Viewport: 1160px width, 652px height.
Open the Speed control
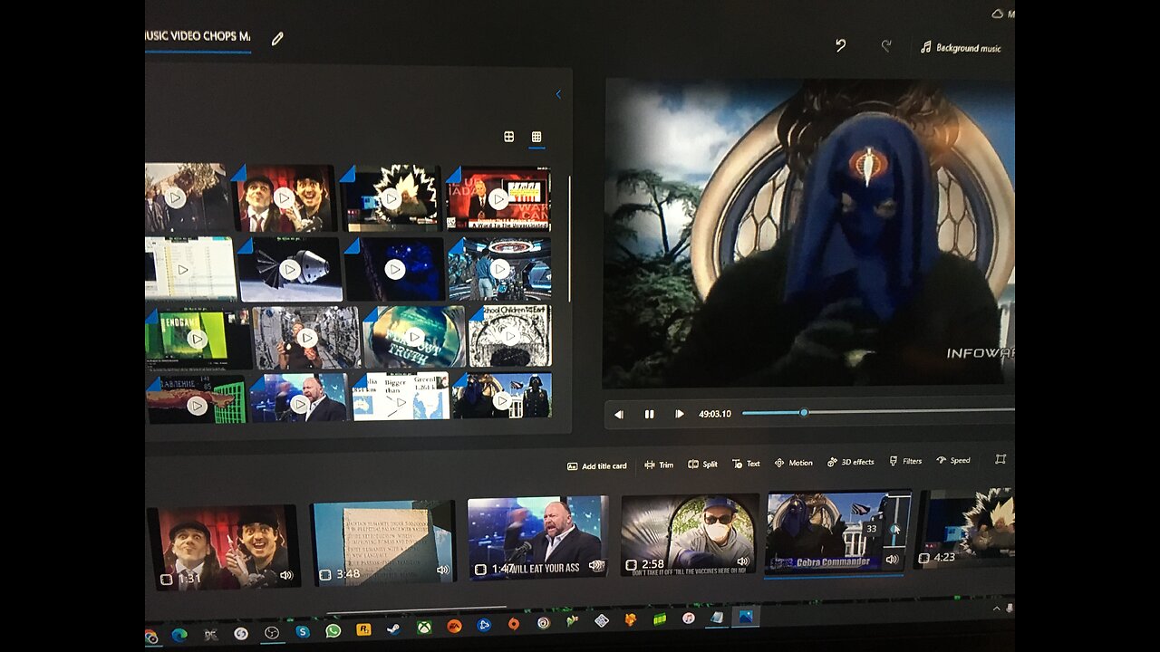point(952,460)
